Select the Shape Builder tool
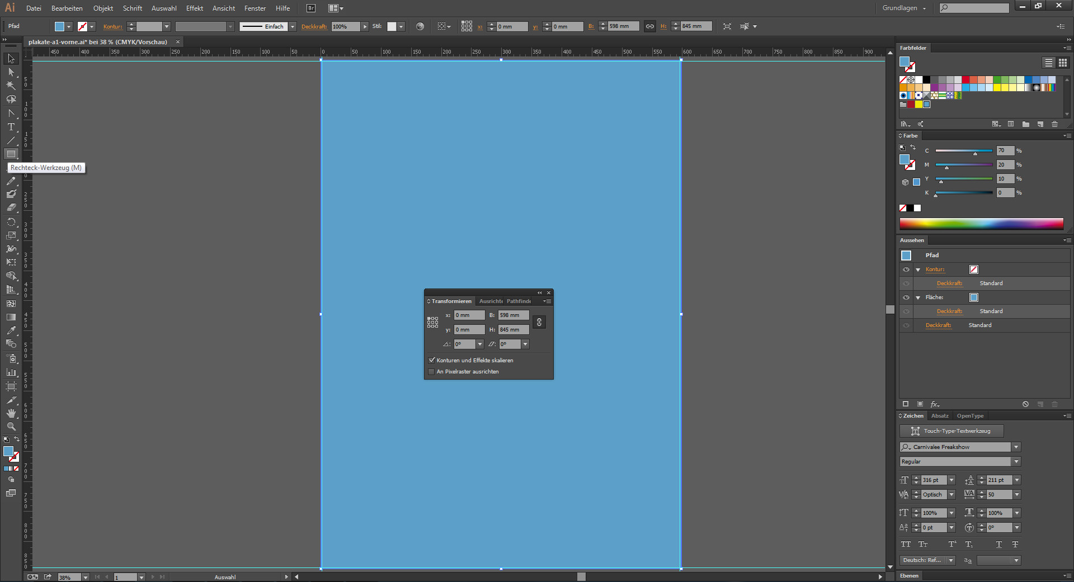Screen dimensions: 1074x582 11,276
